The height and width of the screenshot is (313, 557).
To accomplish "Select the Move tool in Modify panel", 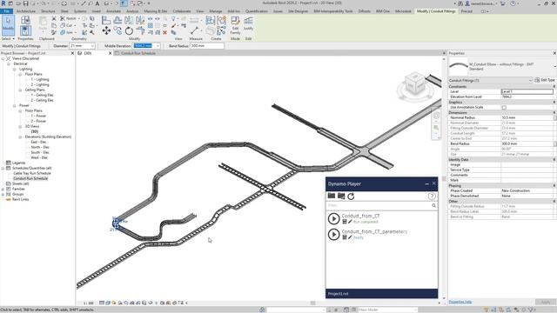I will tap(106, 31).
